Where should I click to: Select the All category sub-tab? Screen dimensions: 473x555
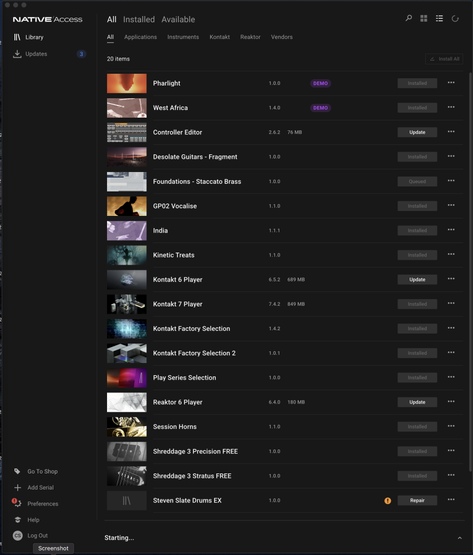pyautogui.click(x=110, y=37)
